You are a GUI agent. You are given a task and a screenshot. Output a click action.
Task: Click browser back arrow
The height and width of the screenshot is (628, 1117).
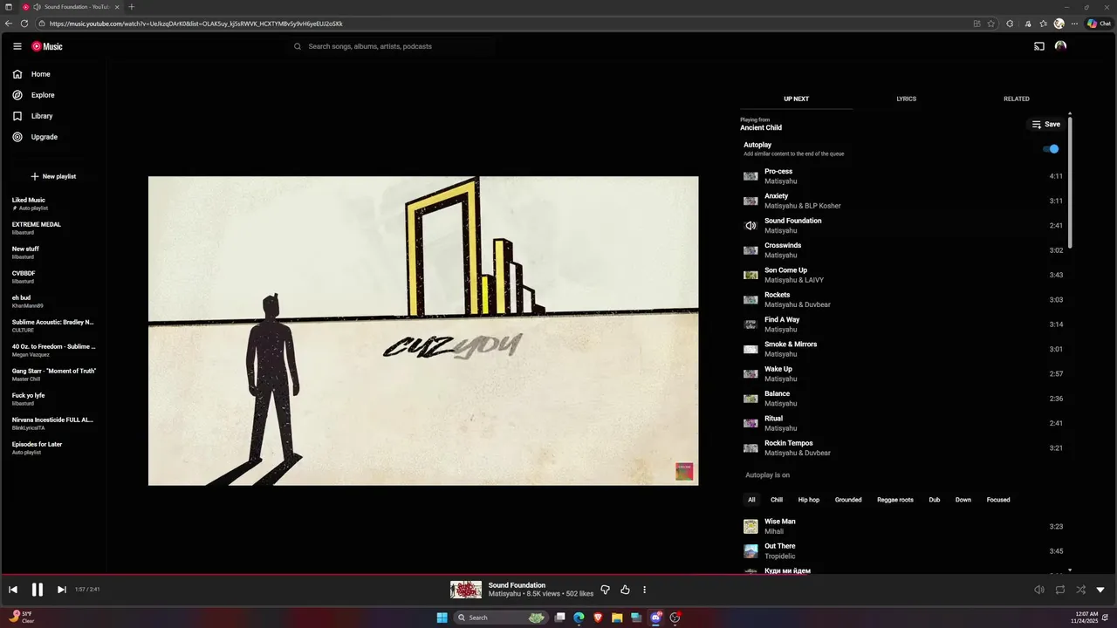tap(9, 24)
